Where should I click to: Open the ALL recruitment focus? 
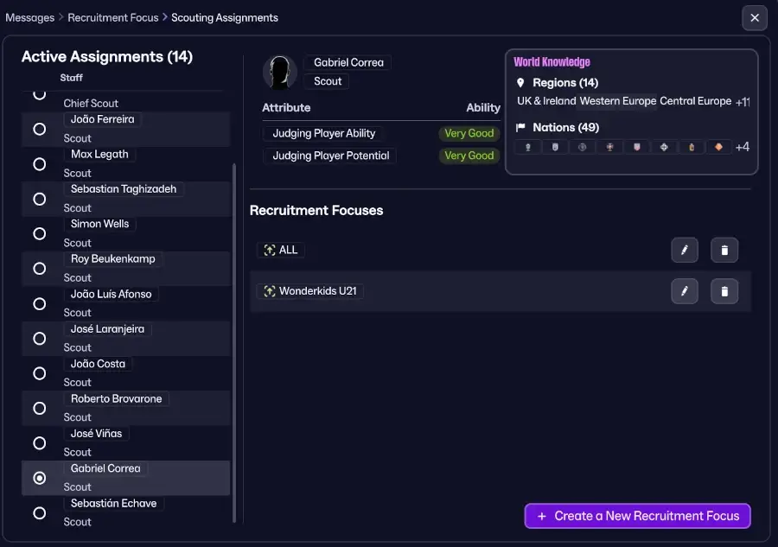click(x=281, y=250)
